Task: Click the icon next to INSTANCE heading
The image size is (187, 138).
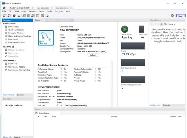Action: (x=13, y=47)
